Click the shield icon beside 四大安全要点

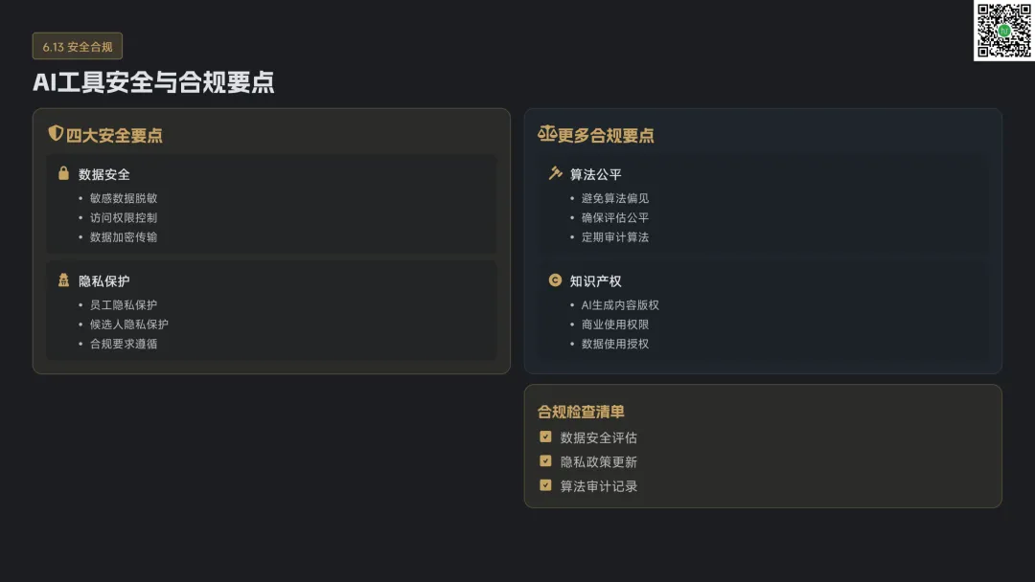(x=56, y=134)
